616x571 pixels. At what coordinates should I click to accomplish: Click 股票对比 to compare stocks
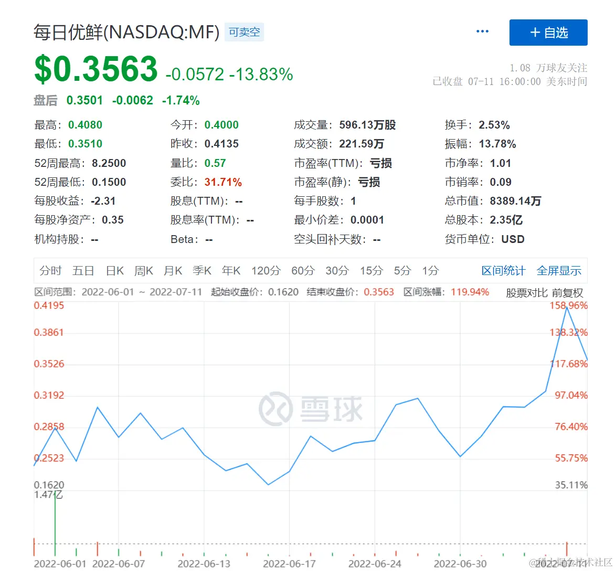[x=526, y=293]
